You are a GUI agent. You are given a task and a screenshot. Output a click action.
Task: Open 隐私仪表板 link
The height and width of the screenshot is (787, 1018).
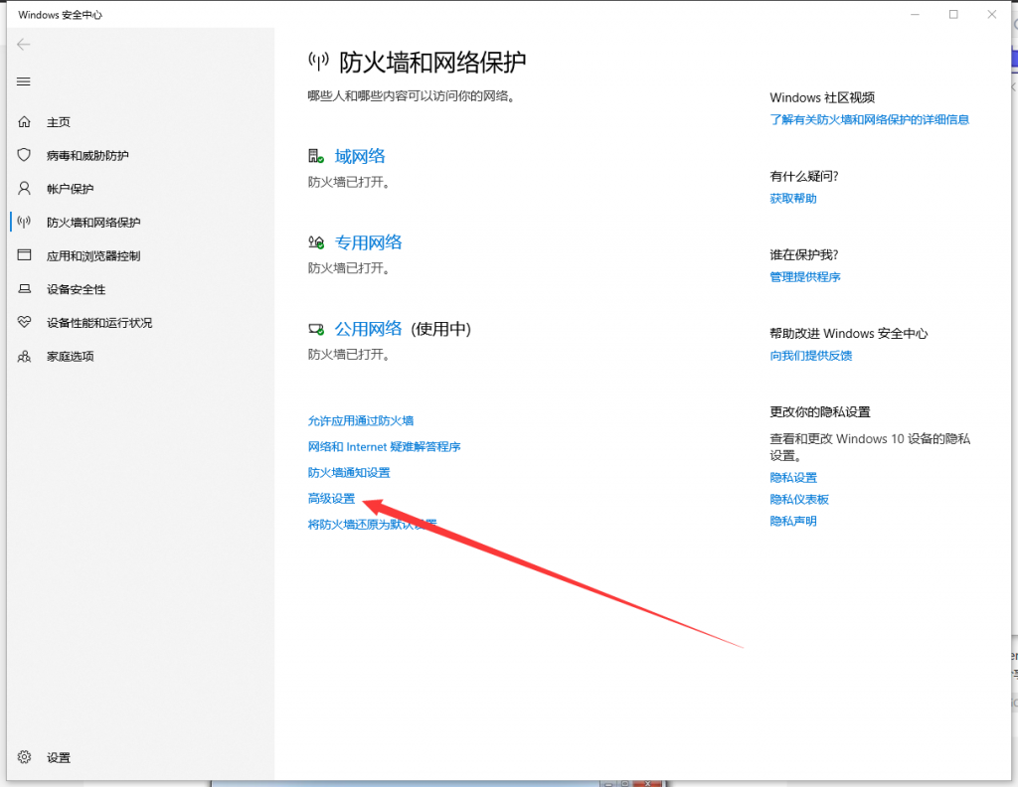click(x=798, y=500)
